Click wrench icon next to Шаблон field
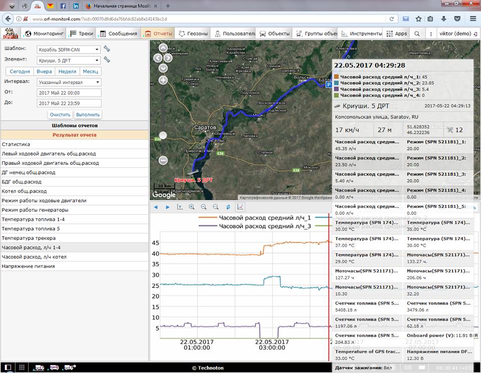 (107, 49)
